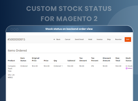Click the second circle in the window header
This screenshot has width=138, height=101.
pyautogui.click(x=14, y=29)
